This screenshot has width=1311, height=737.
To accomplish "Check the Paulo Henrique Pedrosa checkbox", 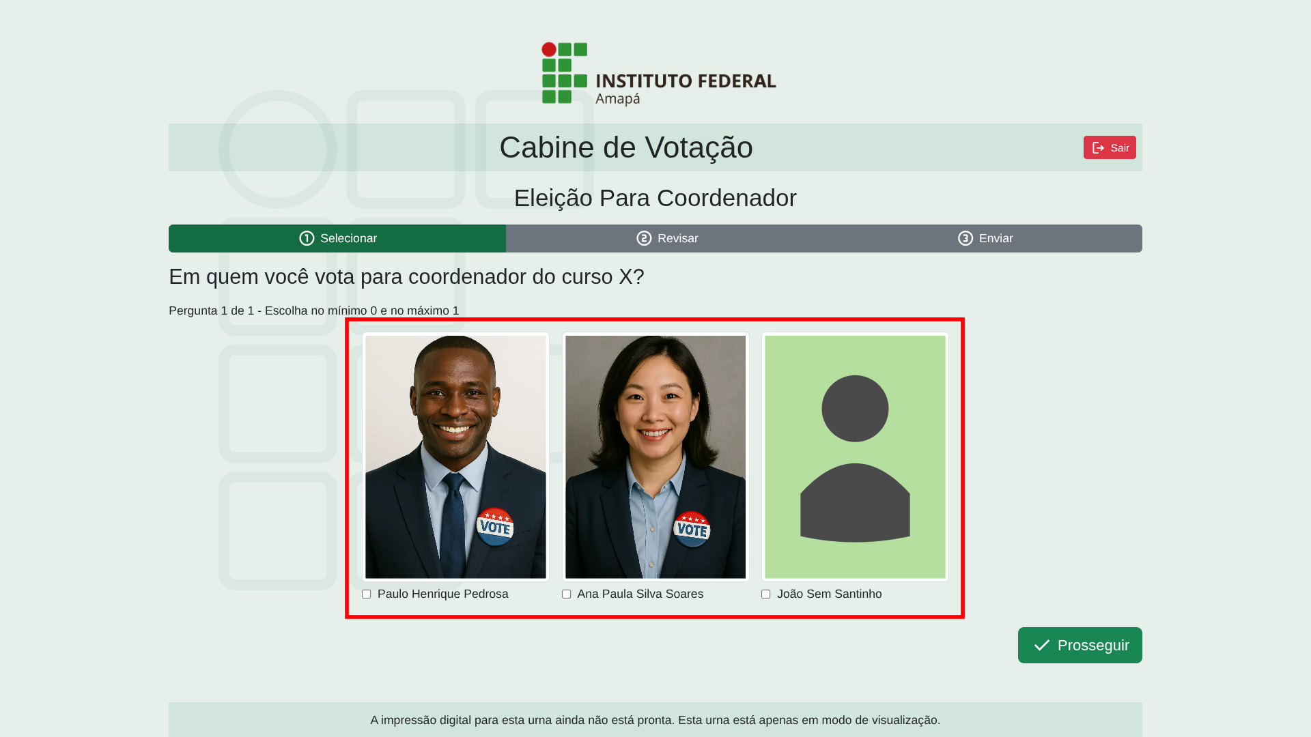I will 367,594.
